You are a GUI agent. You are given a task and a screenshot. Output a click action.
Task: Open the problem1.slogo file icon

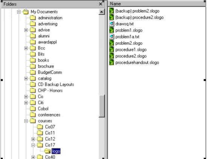[111, 30]
